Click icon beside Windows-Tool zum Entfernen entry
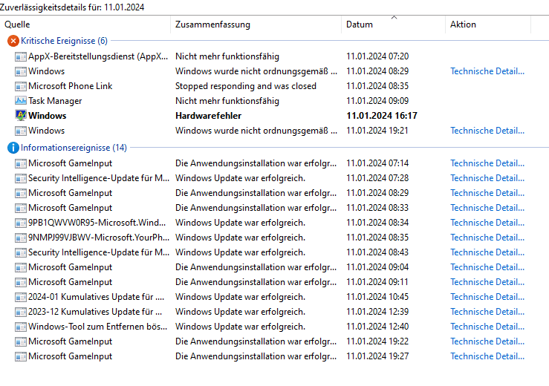 [x=21, y=327]
